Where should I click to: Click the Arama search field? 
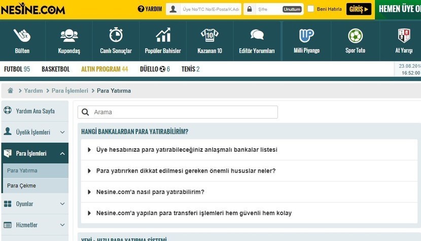click(184, 112)
